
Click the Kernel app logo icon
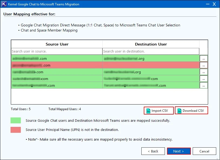[x=4, y=4]
